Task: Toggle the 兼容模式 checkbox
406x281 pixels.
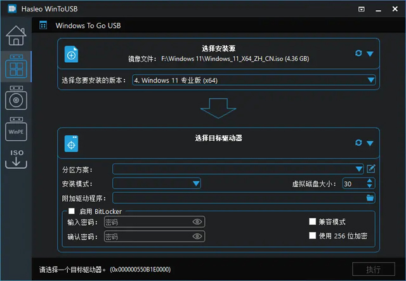Action: tap(312, 222)
